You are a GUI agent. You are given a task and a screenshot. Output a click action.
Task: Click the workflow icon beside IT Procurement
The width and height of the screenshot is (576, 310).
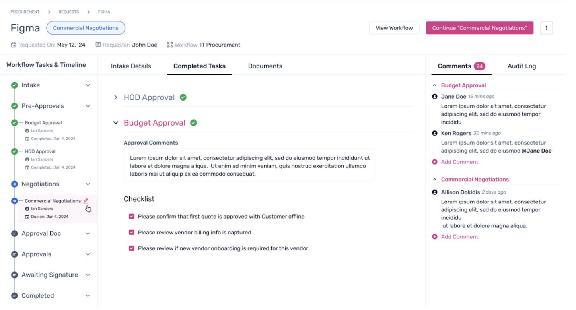tap(170, 45)
